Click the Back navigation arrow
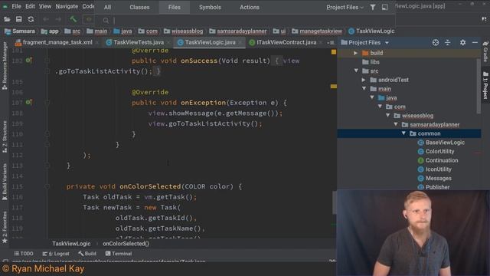 pyautogui.click(x=46, y=19)
